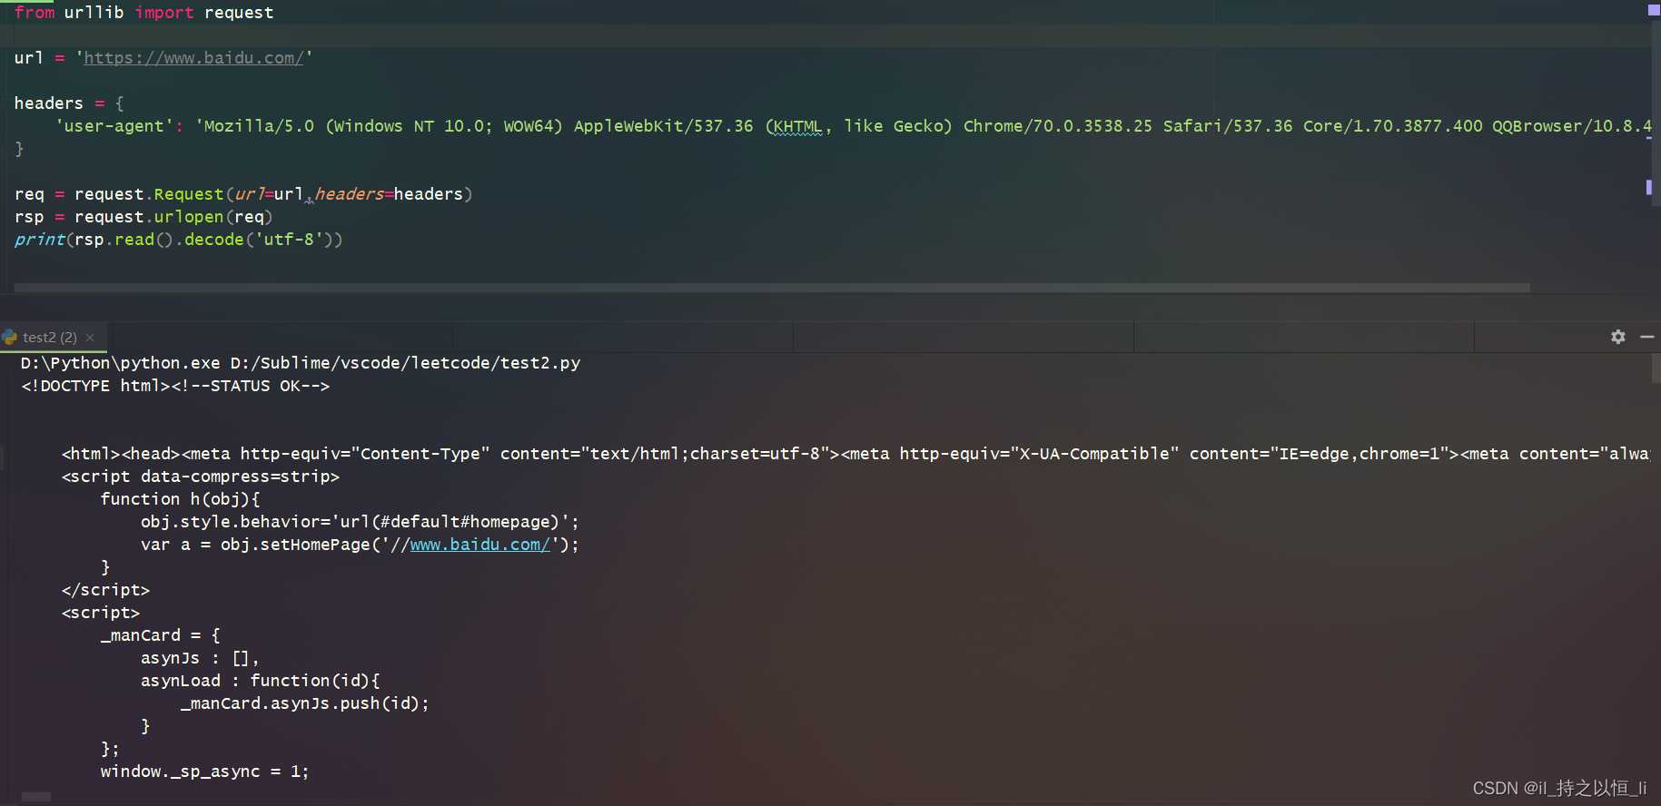Click the '<script data-compress=strip>' output line

tap(201, 477)
